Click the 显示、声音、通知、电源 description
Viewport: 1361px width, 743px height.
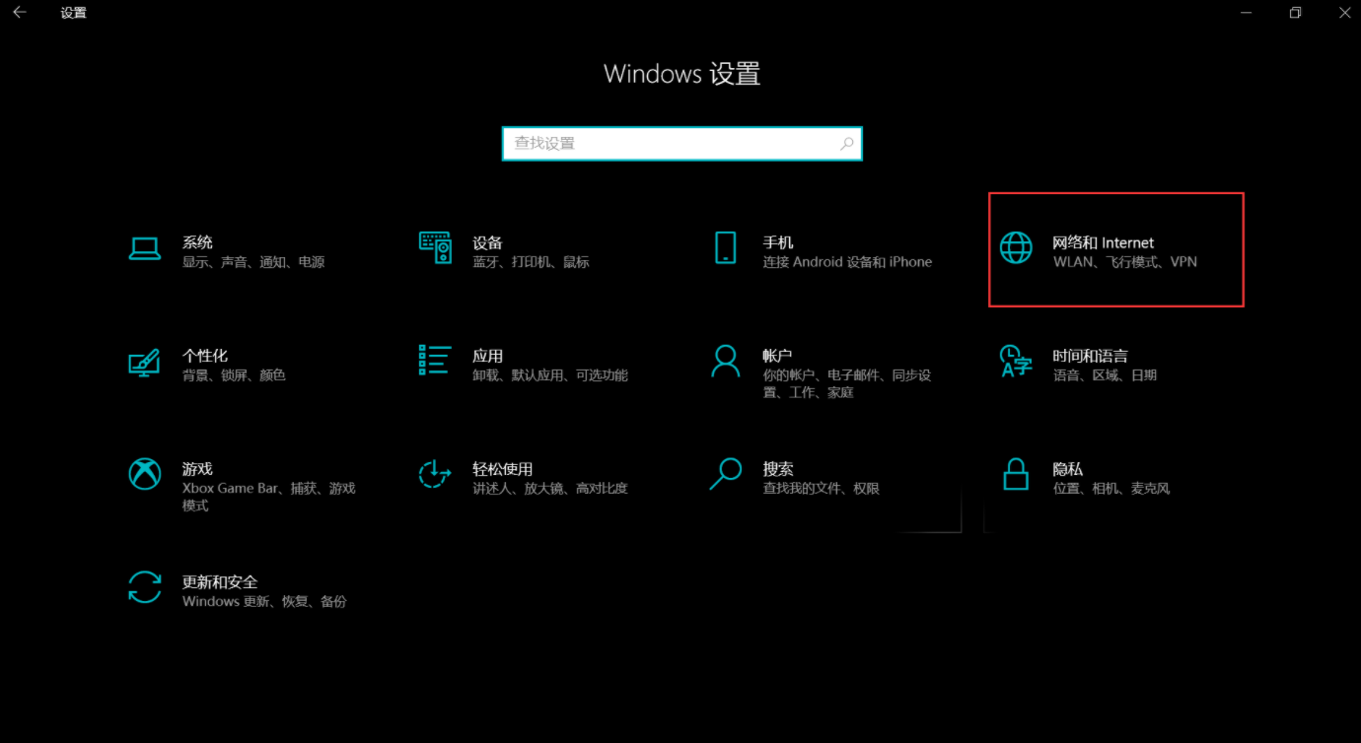(x=253, y=262)
